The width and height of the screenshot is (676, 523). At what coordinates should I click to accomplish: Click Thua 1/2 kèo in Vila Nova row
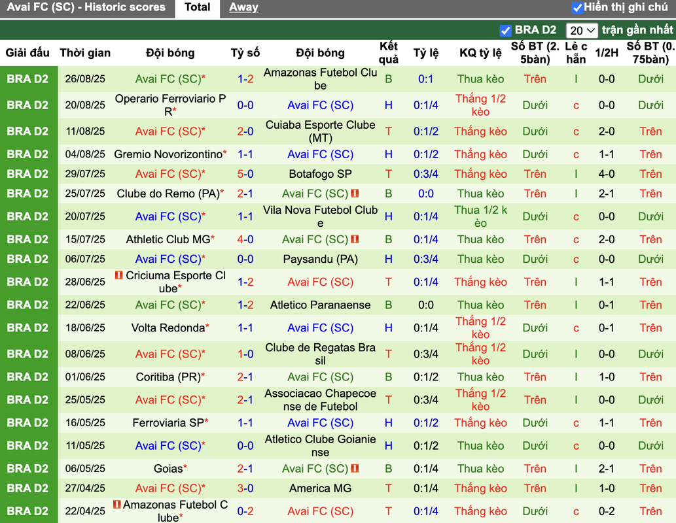pos(480,216)
